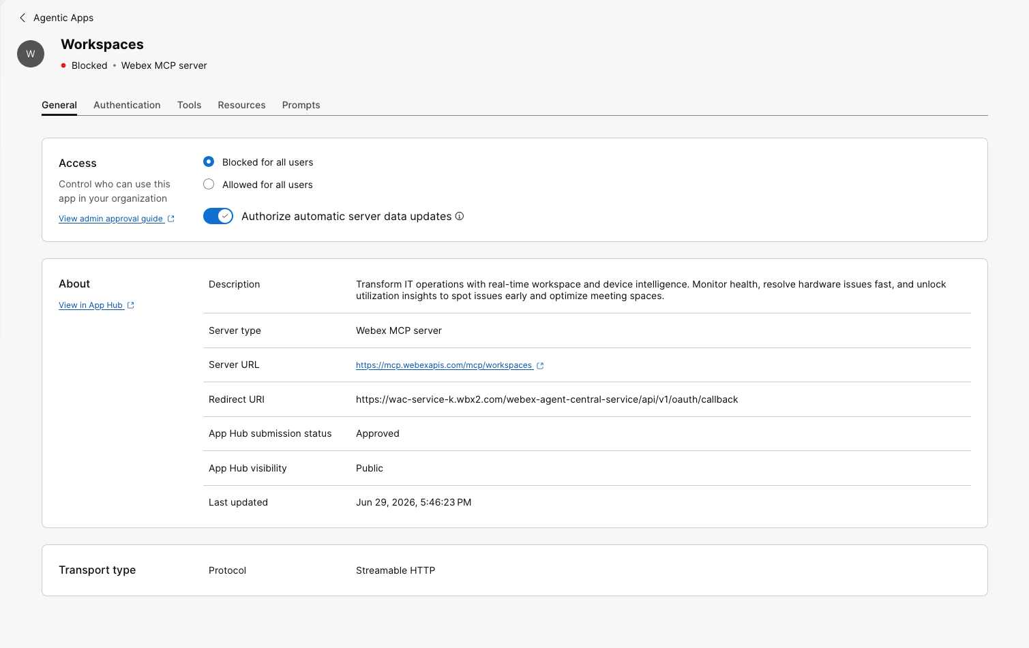This screenshot has width=1029, height=648.
Task: Click the Redirect URI oauth callback value
Action: pyautogui.click(x=547, y=399)
